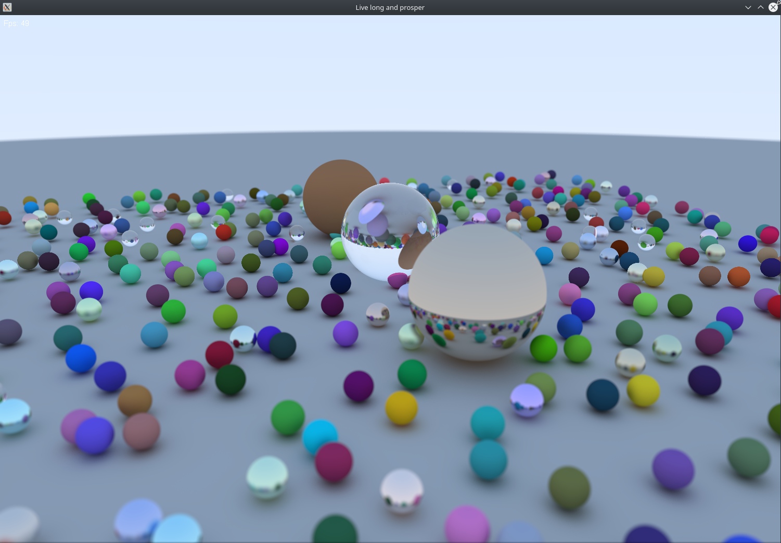
Task: Minimize the Live long and prosper window
Action: click(748, 7)
